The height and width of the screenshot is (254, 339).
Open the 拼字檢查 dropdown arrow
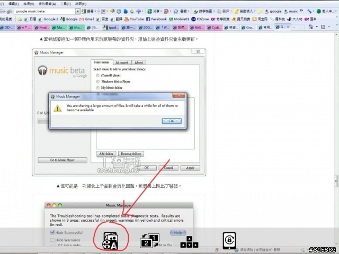click(x=214, y=11)
